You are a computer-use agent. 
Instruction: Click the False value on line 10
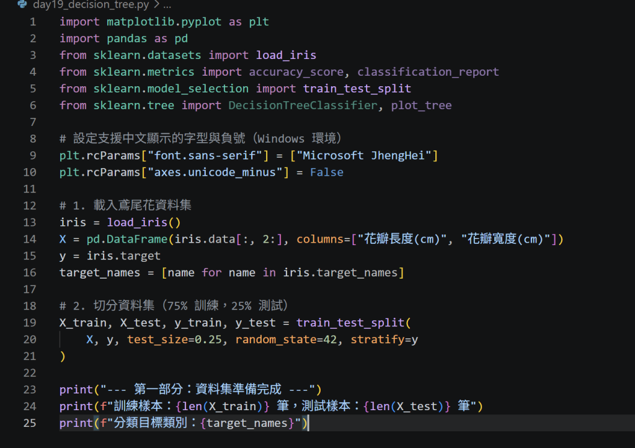coord(327,172)
